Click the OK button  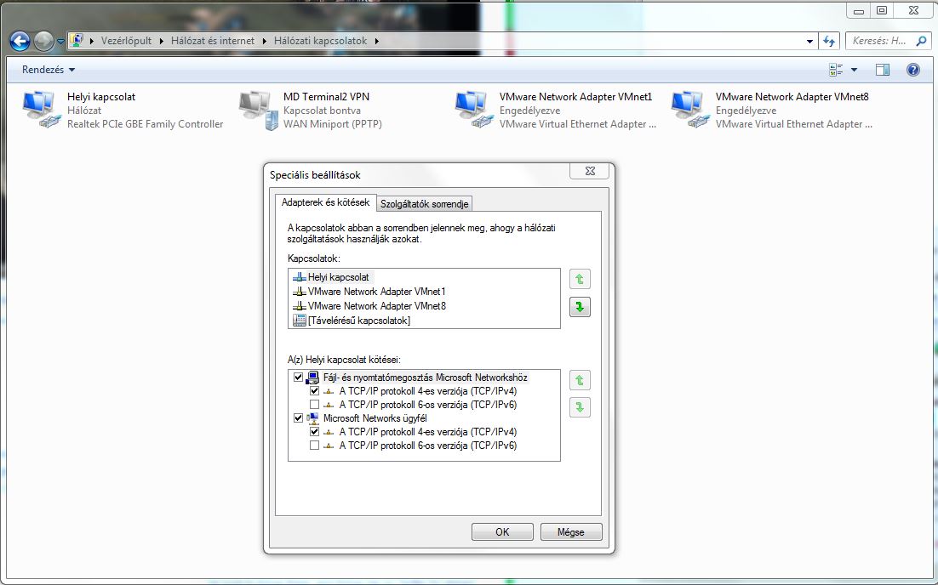[x=502, y=531]
